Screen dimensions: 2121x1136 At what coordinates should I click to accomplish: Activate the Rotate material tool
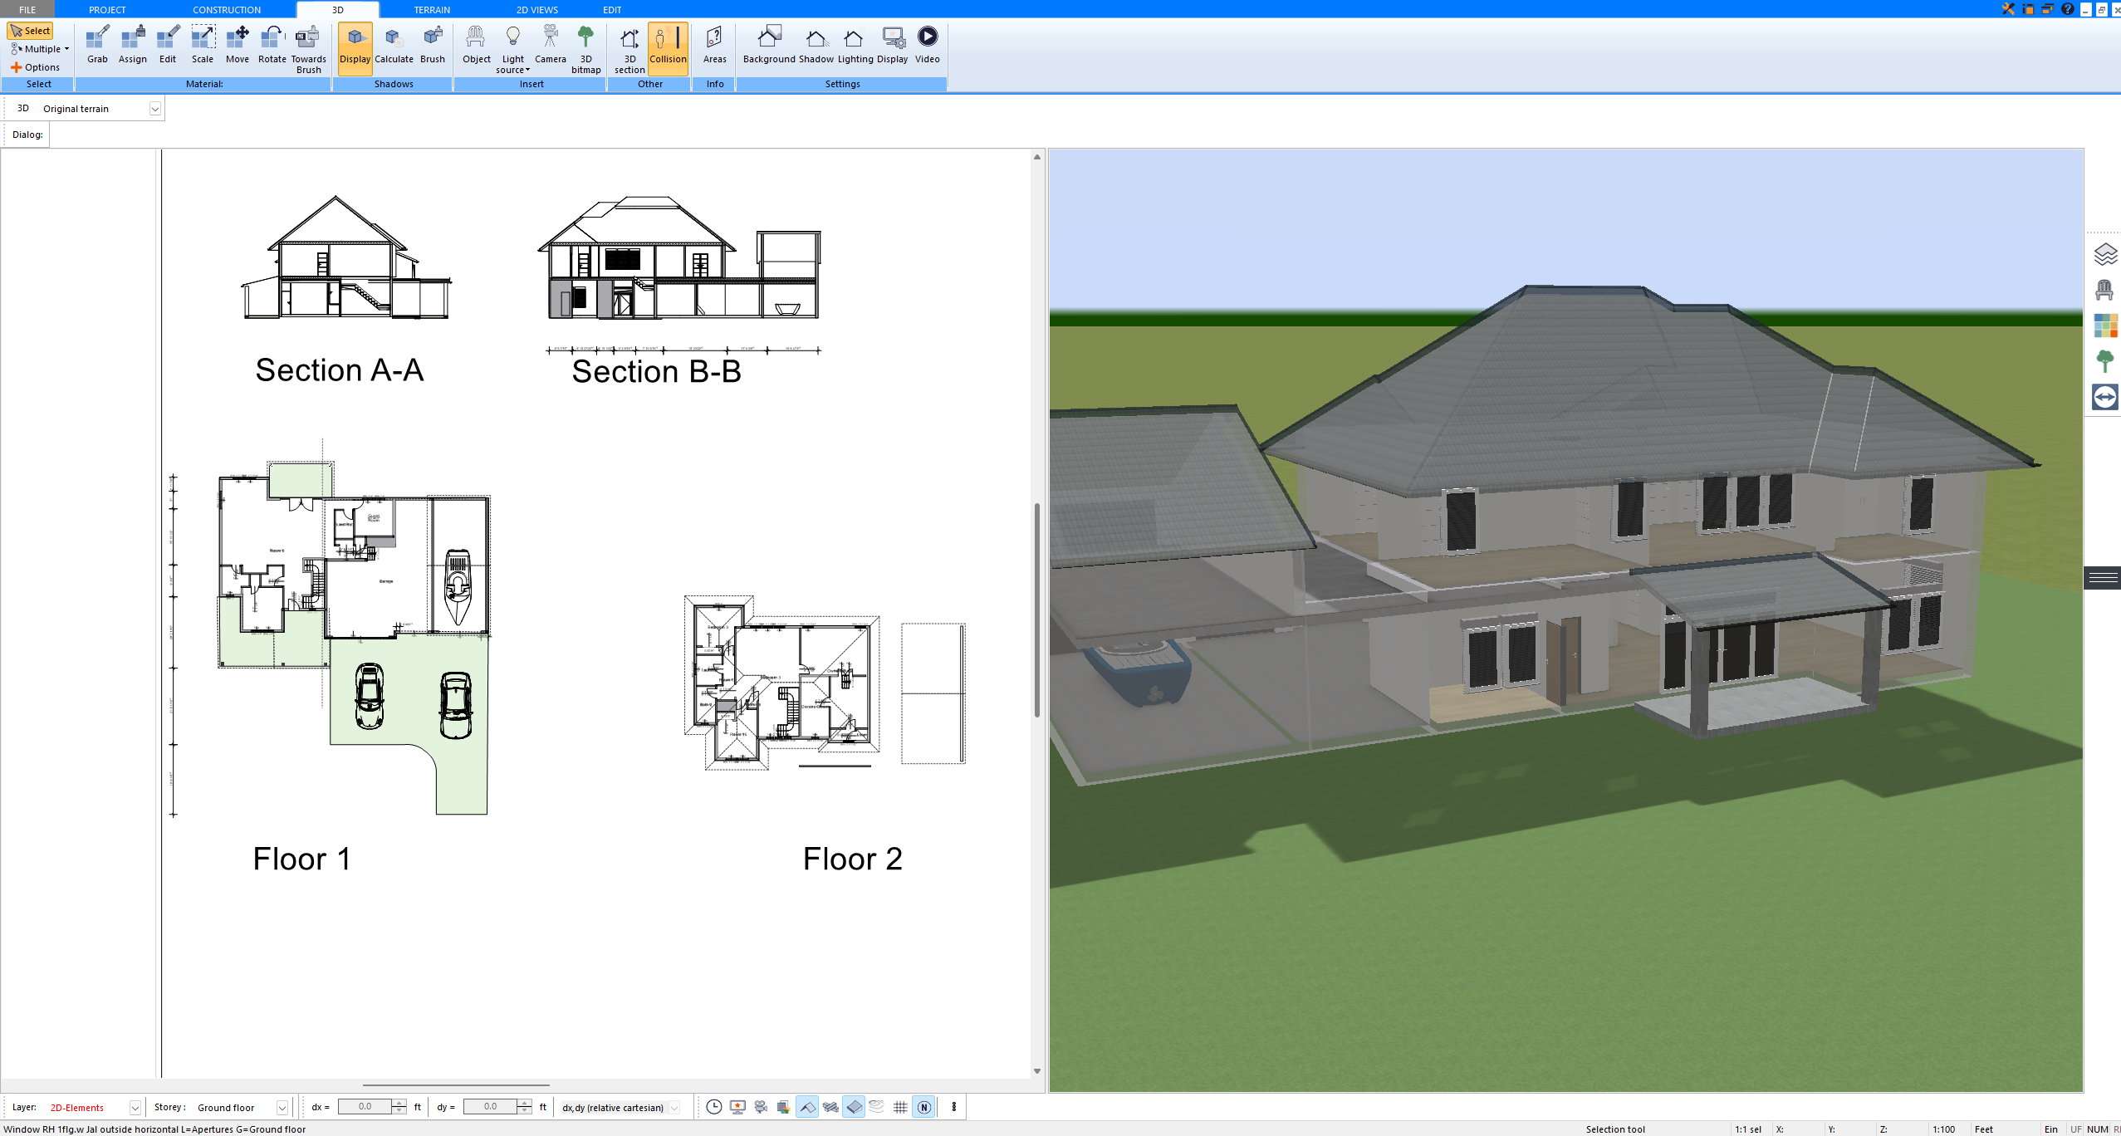tap(272, 45)
